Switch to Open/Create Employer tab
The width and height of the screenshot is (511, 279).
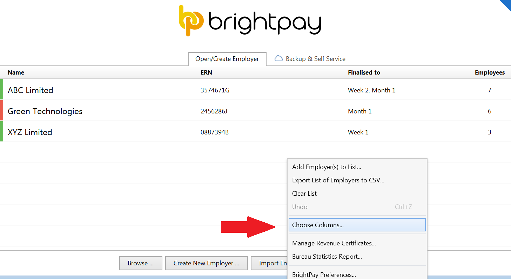pyautogui.click(x=227, y=59)
